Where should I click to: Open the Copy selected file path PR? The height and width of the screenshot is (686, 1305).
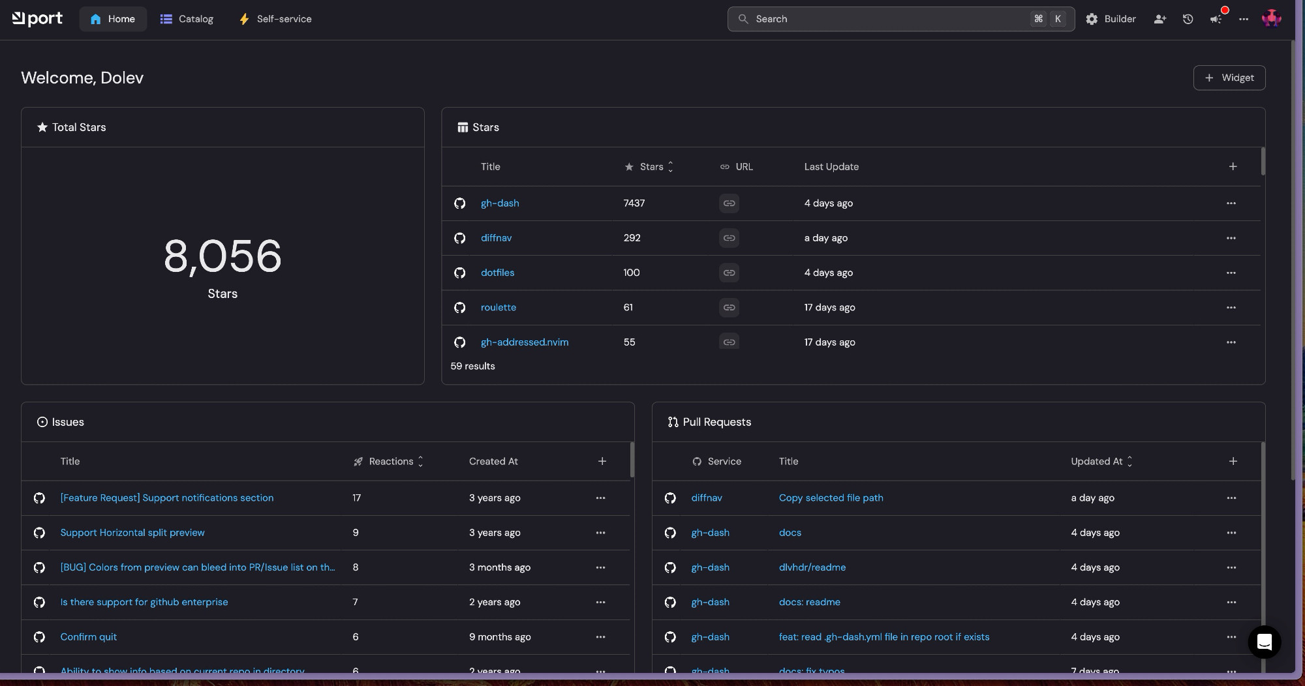pos(831,498)
